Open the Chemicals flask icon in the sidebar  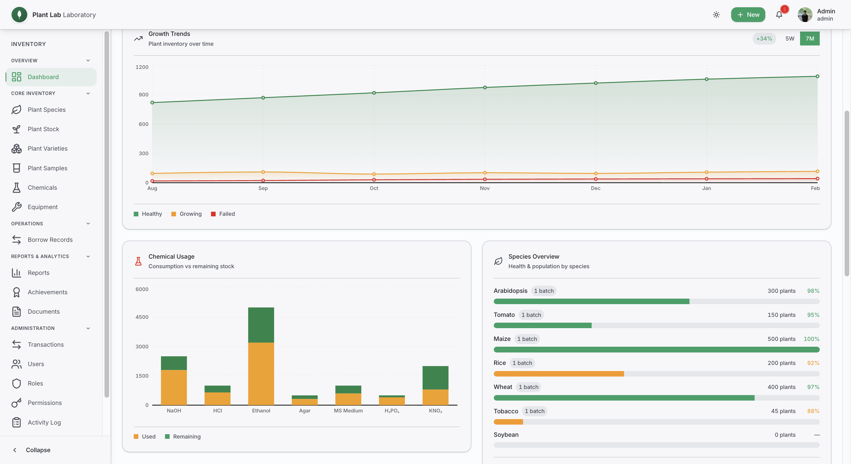point(16,187)
